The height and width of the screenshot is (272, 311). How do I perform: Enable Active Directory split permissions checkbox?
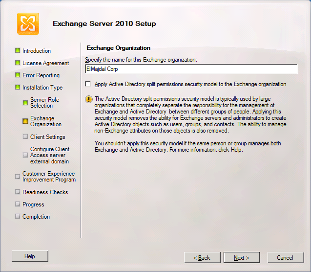pyautogui.click(x=88, y=84)
